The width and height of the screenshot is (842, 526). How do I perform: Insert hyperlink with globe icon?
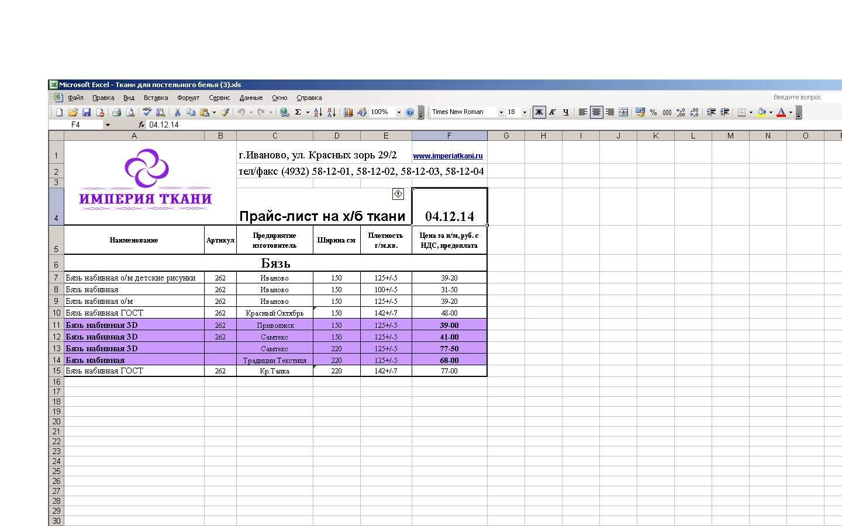click(284, 112)
